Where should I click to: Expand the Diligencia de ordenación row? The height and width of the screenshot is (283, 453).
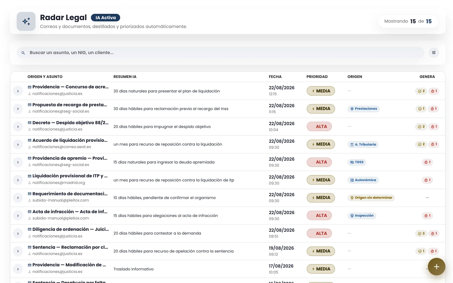click(18, 233)
